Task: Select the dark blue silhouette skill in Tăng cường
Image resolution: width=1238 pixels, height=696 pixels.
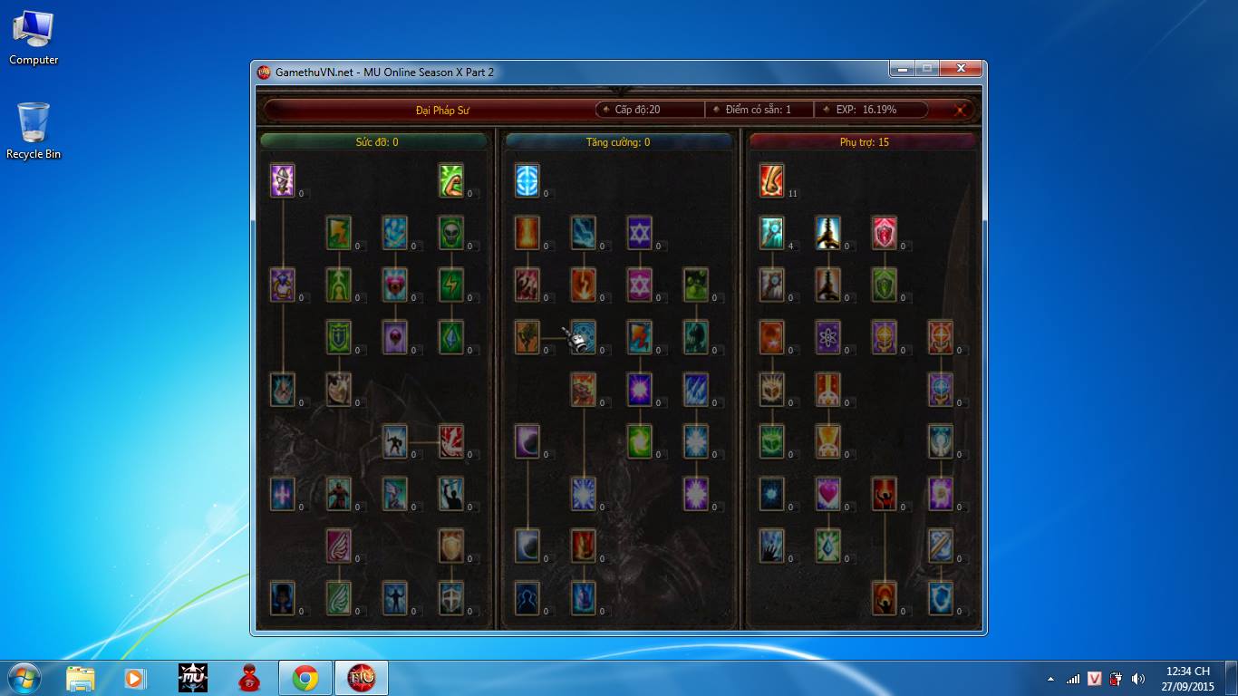Action: pyautogui.click(x=527, y=598)
